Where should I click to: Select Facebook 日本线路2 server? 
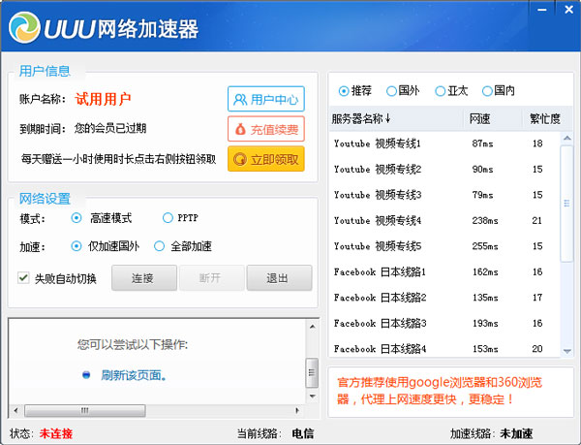pyautogui.click(x=444, y=298)
